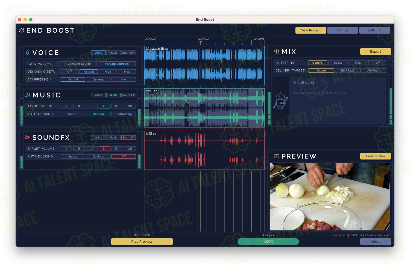Screen dimensions: 410x273
Task: Click the yellow playhead marker on timeline
Action: [x=200, y=43]
